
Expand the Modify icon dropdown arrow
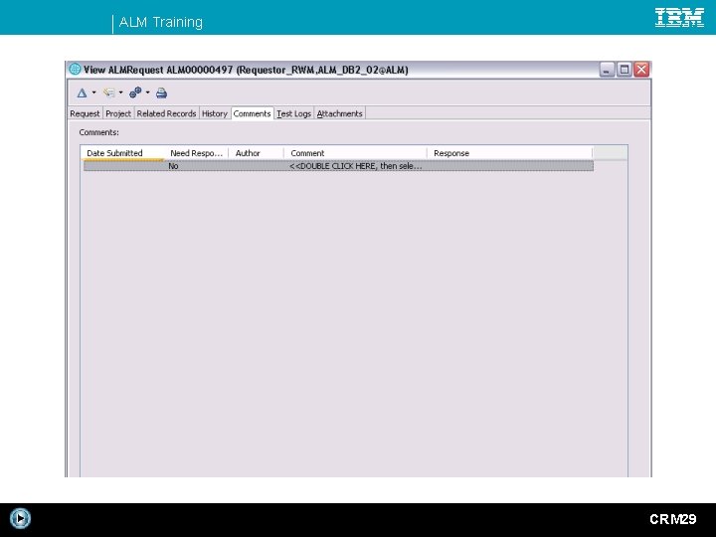tap(121, 92)
